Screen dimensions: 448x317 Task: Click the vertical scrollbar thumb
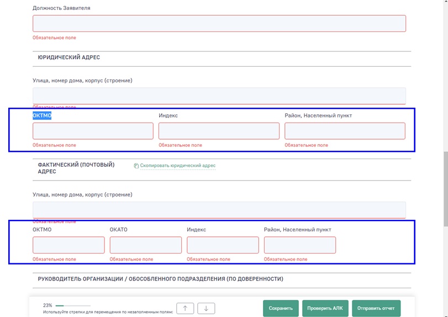(x=445, y=188)
